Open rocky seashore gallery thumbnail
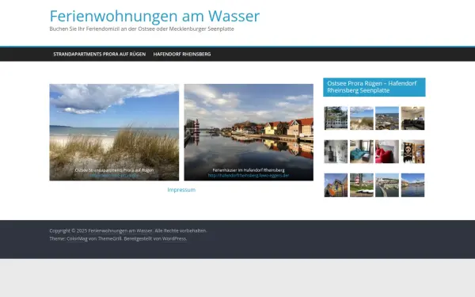The image size is (475, 297). 387,118
